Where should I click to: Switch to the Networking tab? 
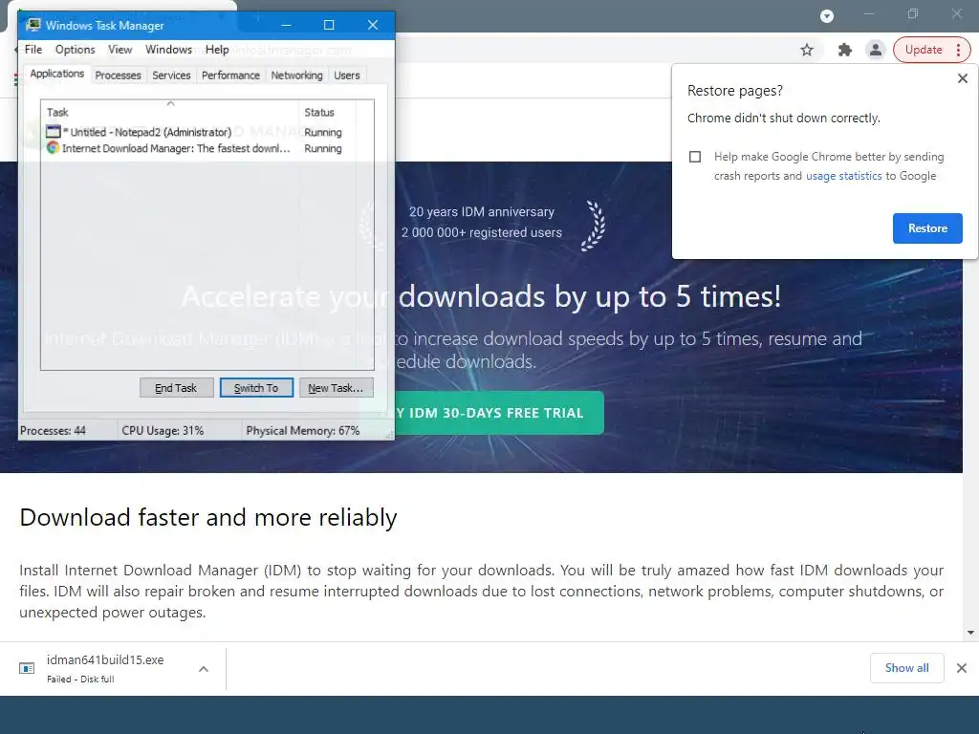pos(296,76)
